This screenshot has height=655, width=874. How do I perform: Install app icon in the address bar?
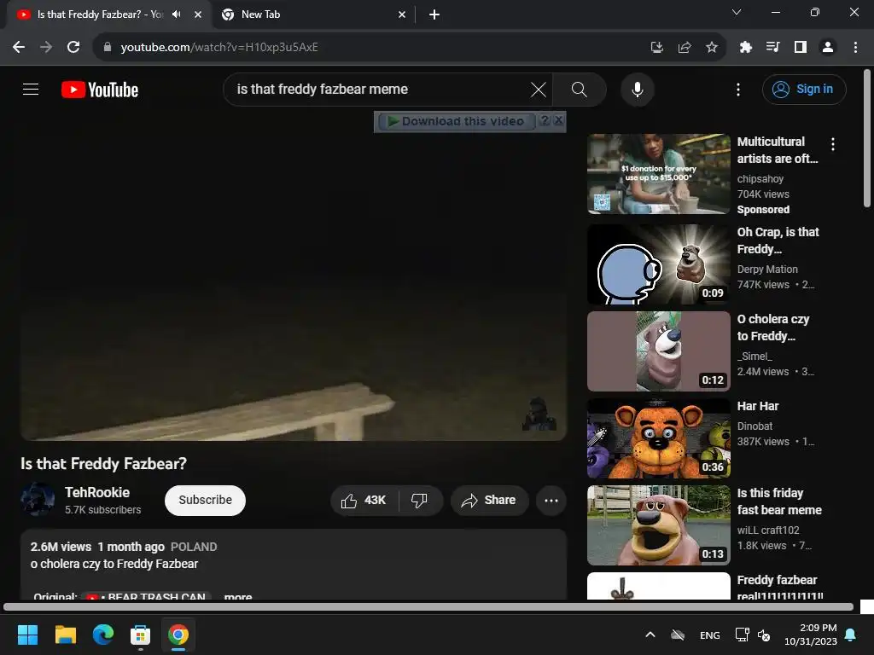pos(656,48)
